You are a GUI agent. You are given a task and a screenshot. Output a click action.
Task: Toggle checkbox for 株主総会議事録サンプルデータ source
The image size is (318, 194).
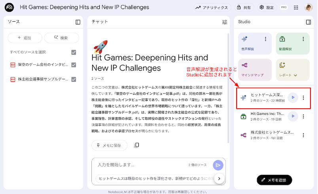(x=74, y=79)
